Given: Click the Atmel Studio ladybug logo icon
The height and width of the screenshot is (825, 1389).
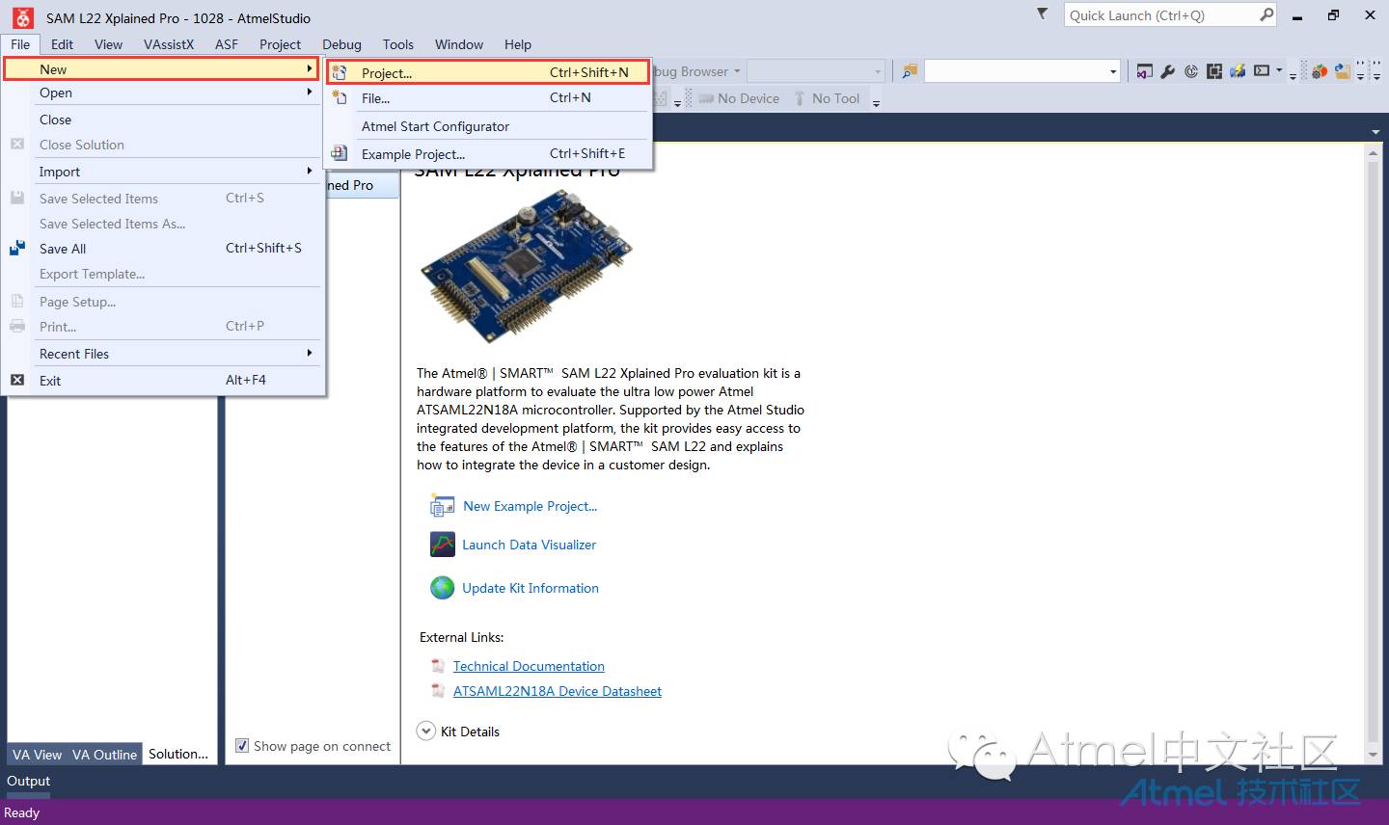Looking at the screenshot, I should coord(22,17).
